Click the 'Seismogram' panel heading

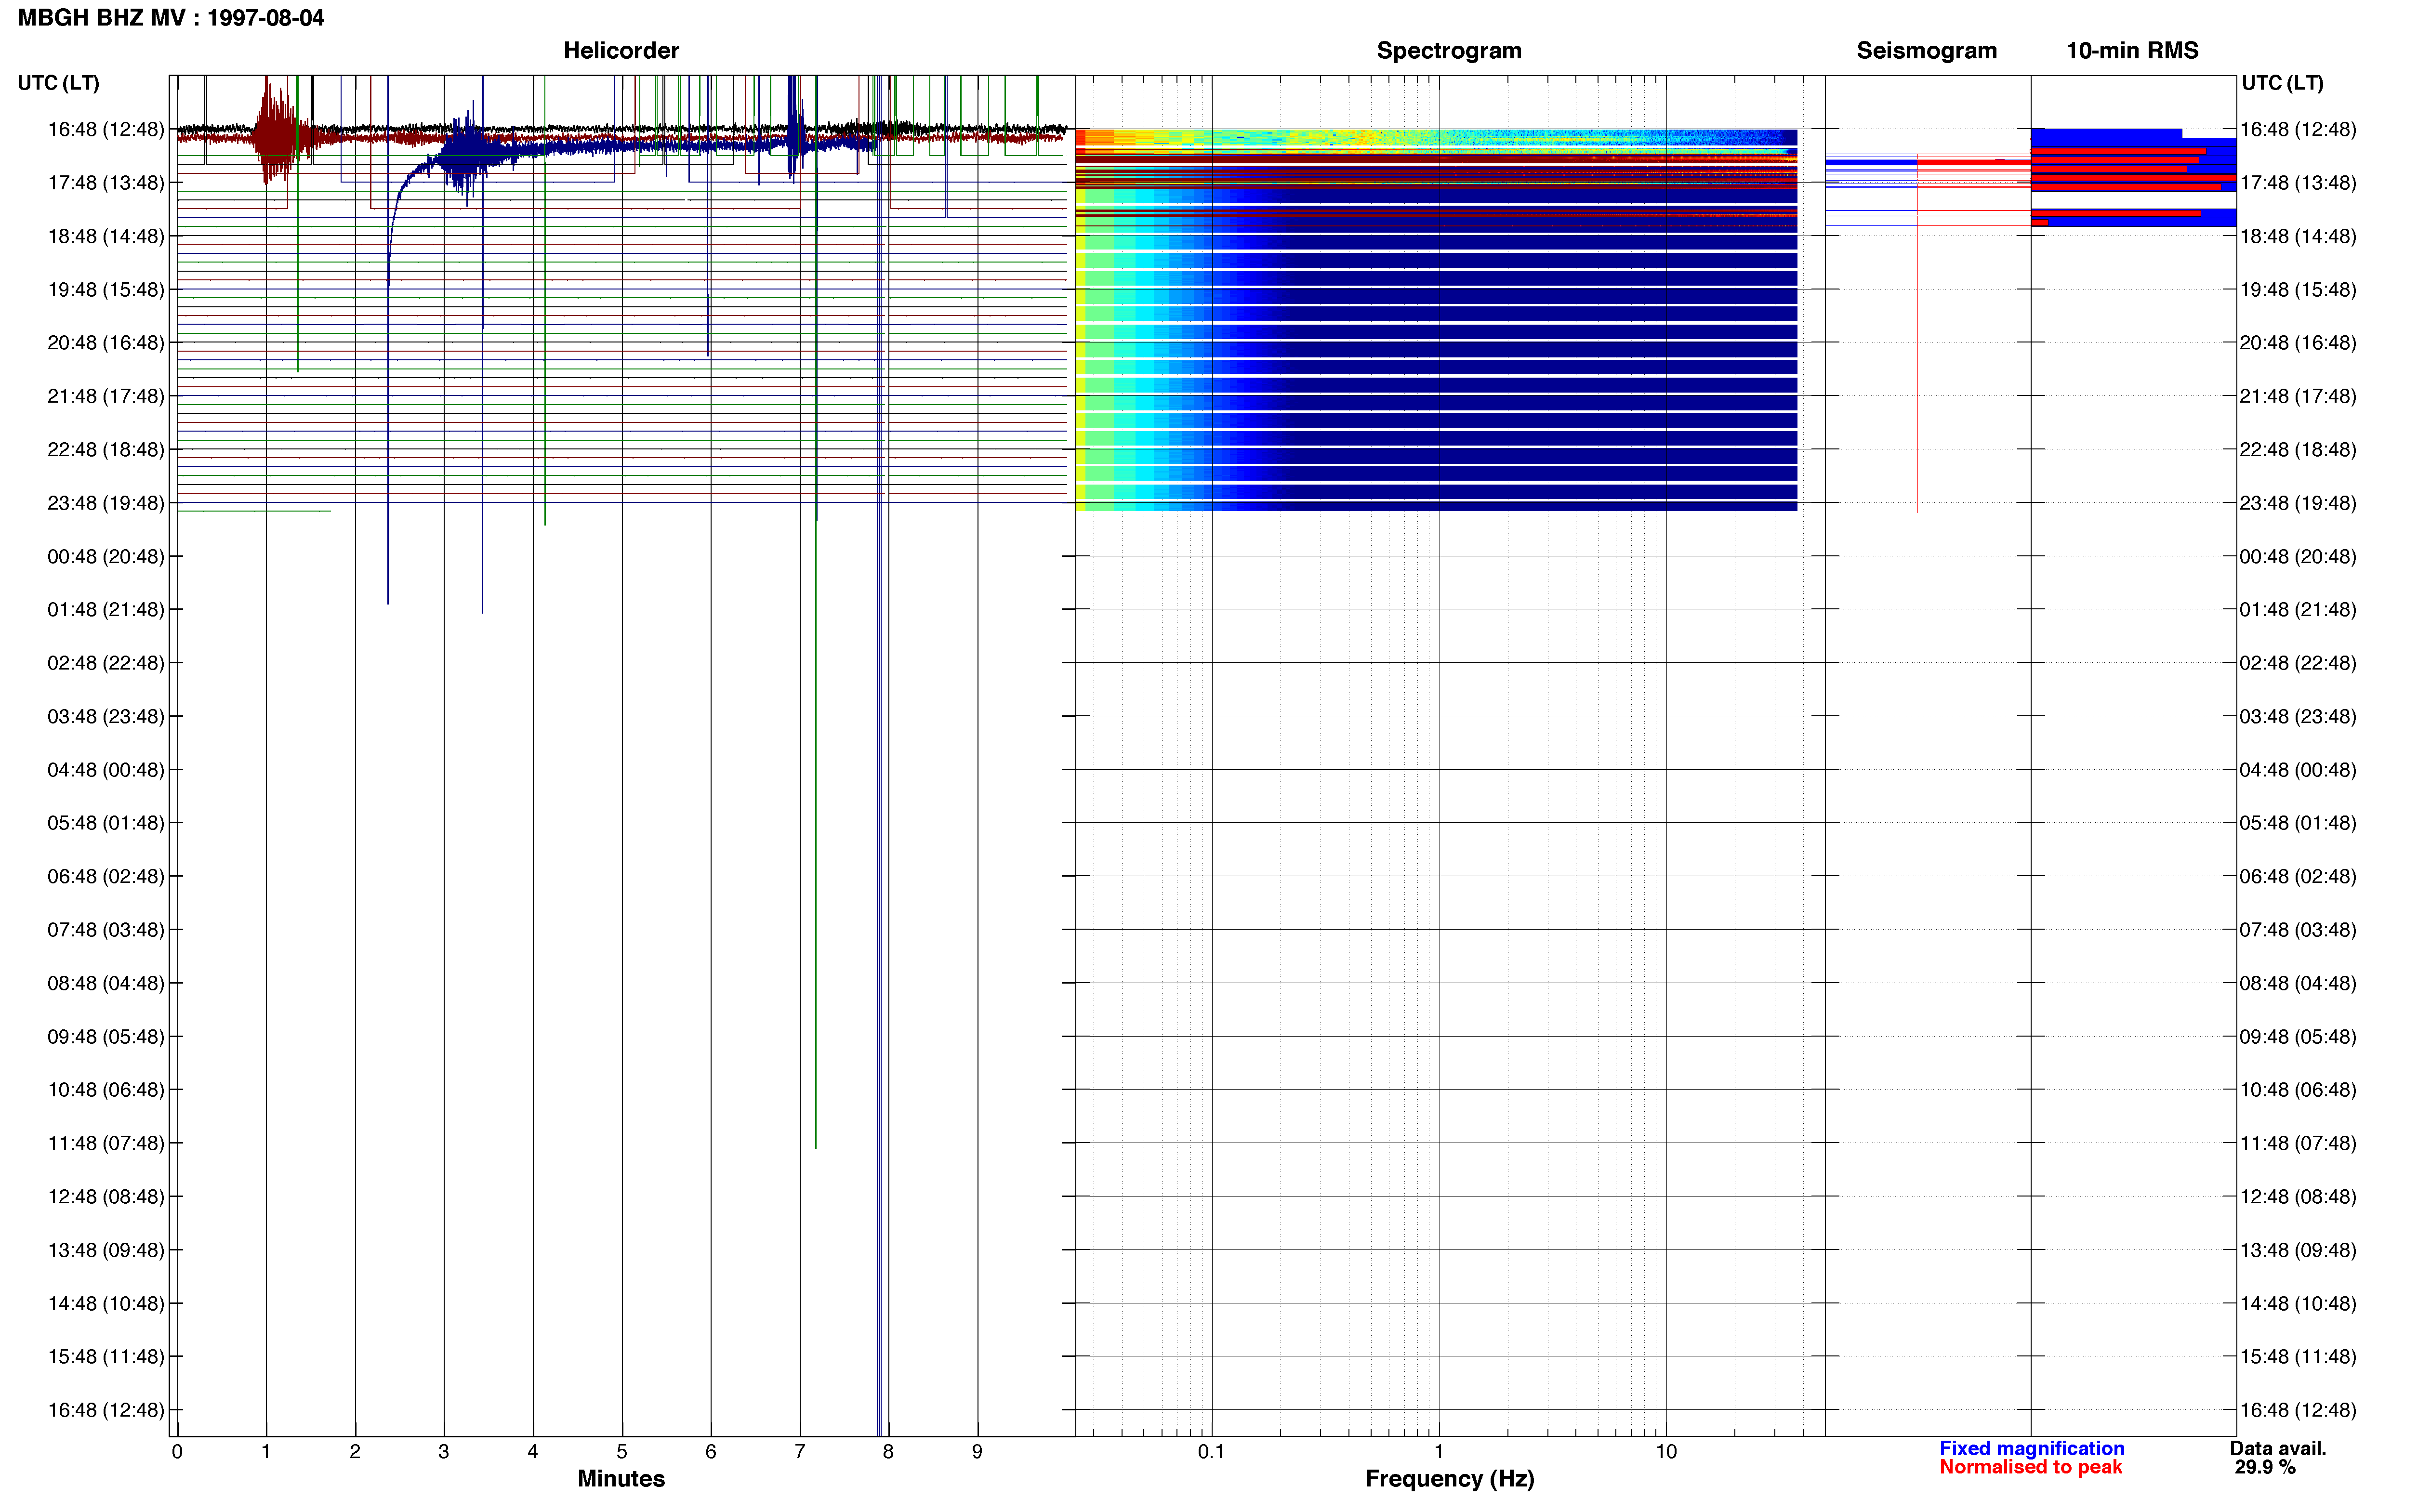click(1926, 50)
